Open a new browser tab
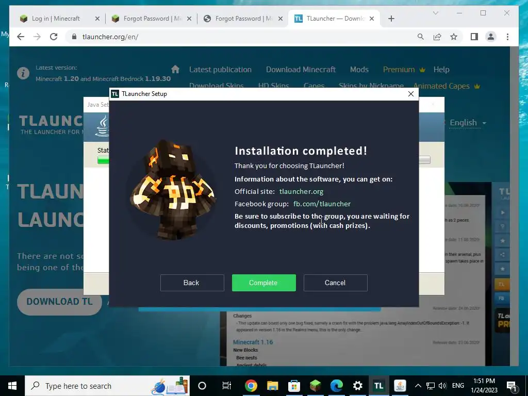 391,19
